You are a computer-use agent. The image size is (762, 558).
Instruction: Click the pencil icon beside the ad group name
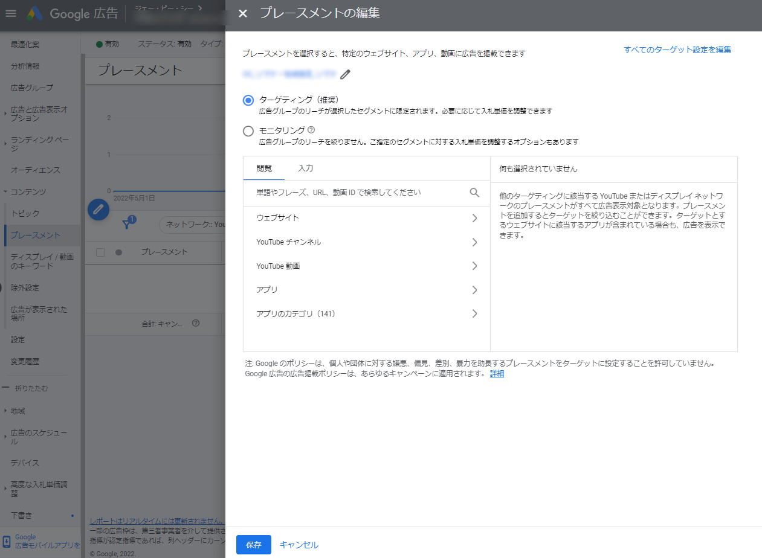tap(345, 74)
